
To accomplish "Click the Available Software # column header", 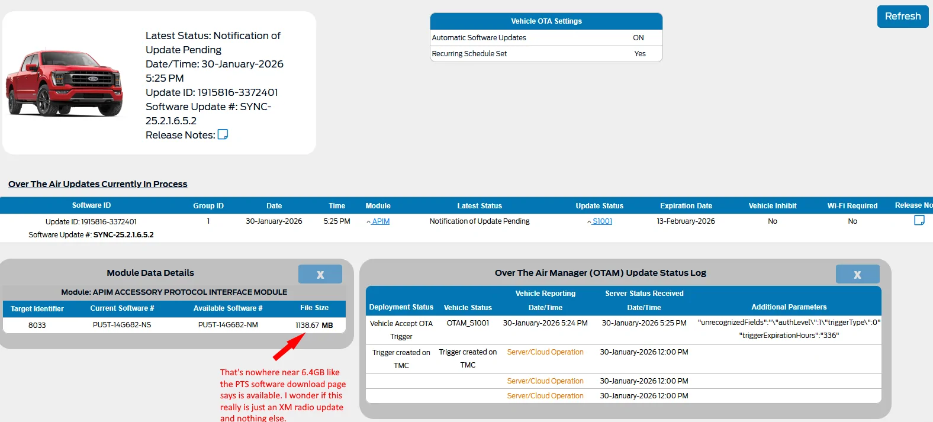I will pos(228,308).
